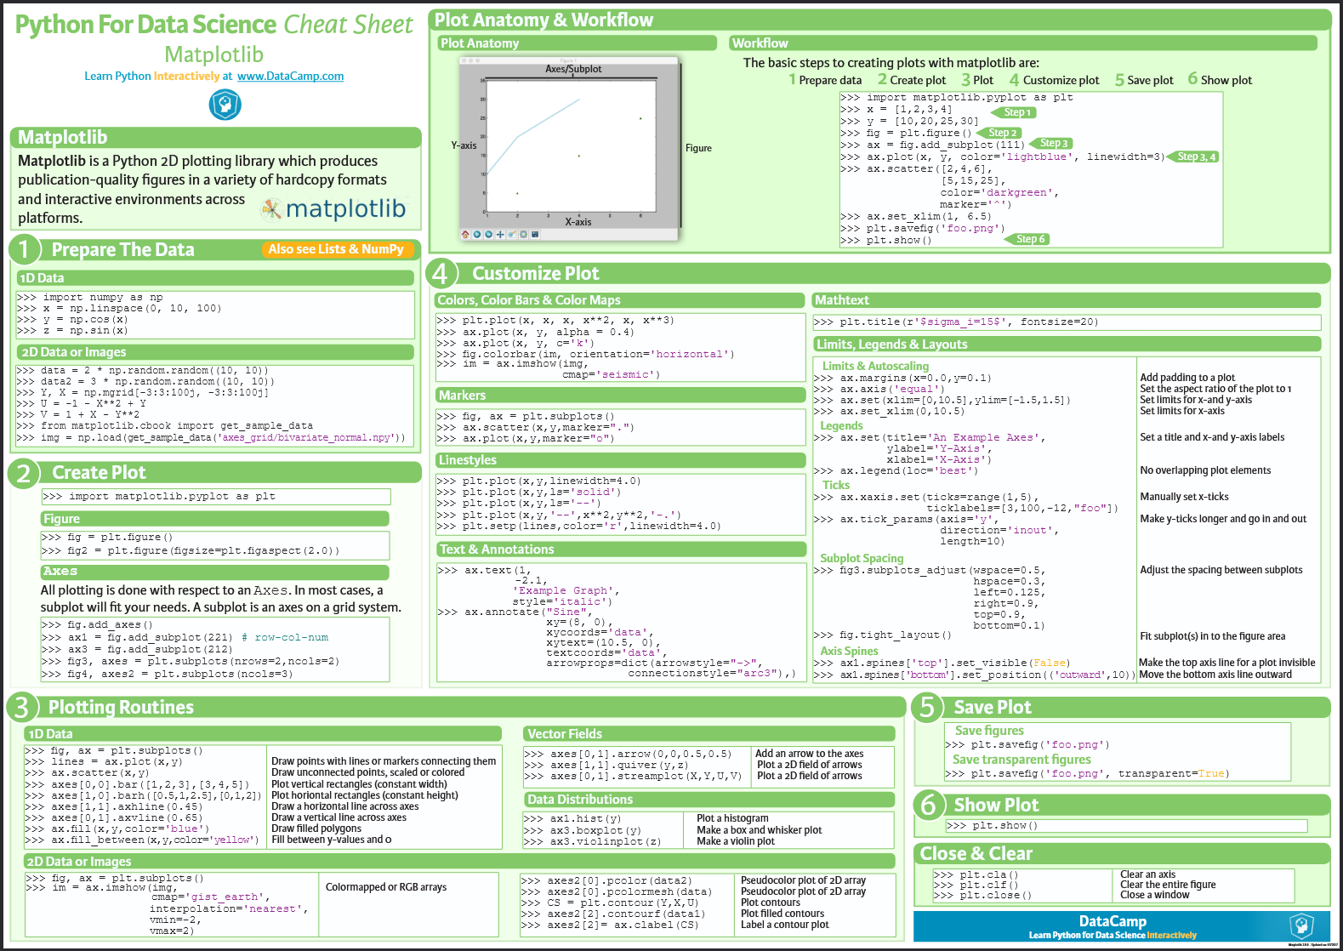Click the "Close & Clear" heading
The height and width of the screenshot is (951, 1343).
coord(976,853)
